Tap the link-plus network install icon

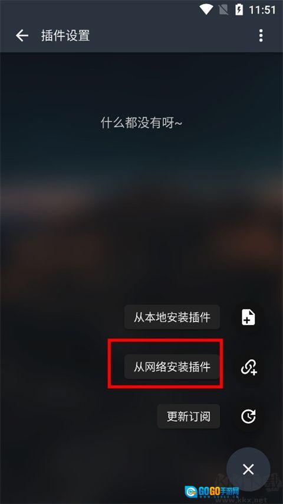click(x=249, y=367)
